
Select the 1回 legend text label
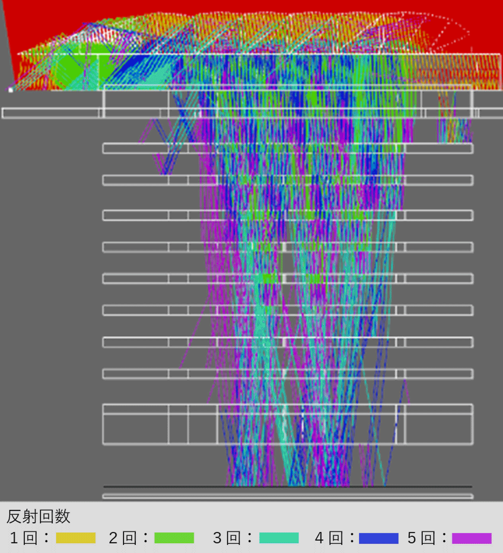tap(24, 538)
